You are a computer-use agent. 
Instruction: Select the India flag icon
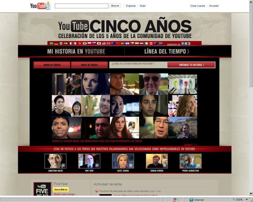(x=137, y=43)
